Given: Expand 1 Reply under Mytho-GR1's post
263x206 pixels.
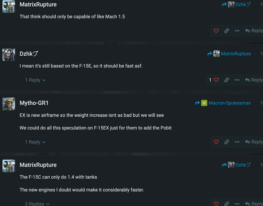Looking at the screenshot, I should coord(35,142).
